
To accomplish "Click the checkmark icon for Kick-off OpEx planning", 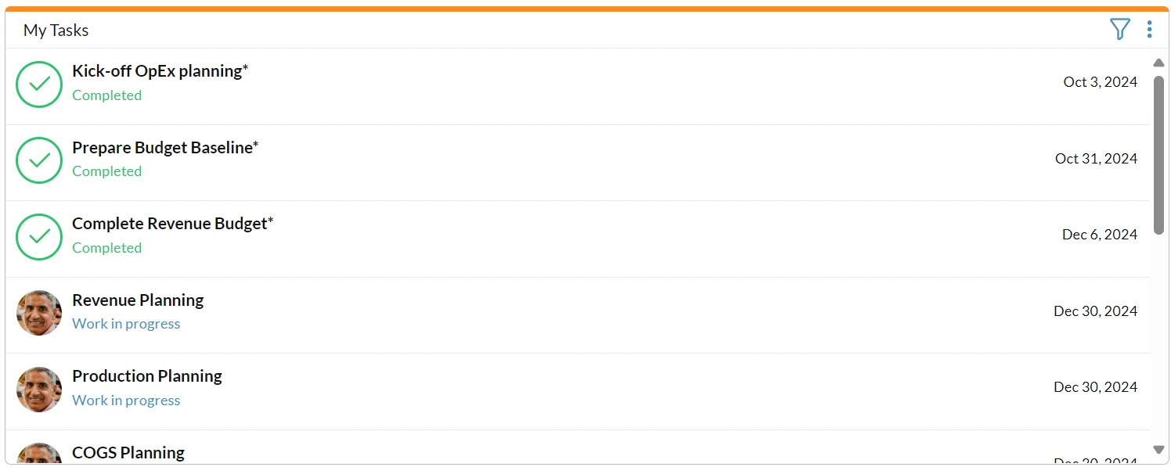I will point(39,84).
